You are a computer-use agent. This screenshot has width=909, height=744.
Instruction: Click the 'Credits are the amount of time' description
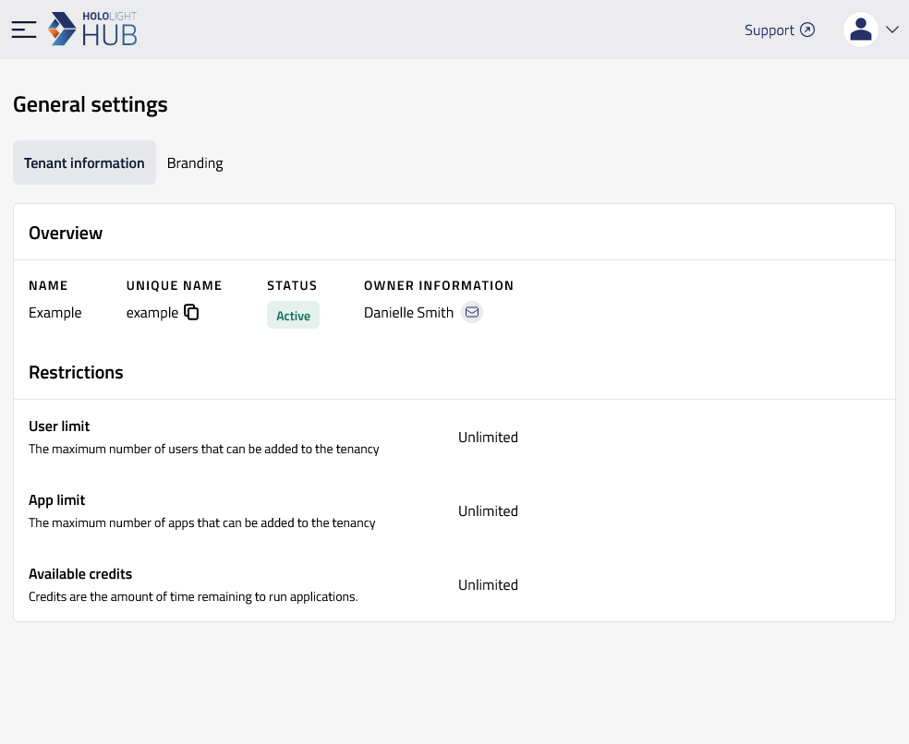[x=193, y=597]
